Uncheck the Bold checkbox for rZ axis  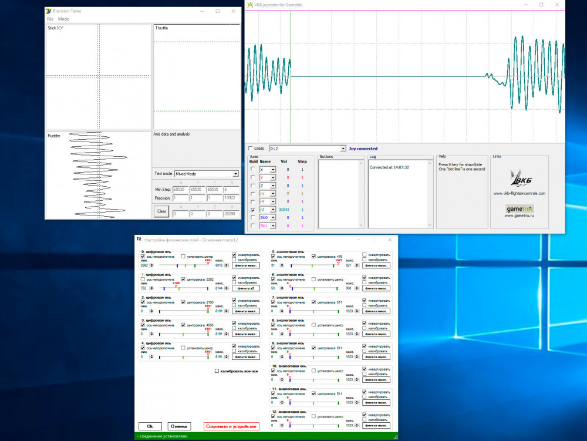coord(253,210)
